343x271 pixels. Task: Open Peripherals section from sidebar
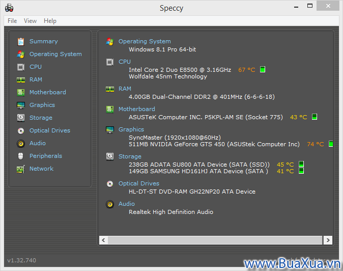pos(46,156)
